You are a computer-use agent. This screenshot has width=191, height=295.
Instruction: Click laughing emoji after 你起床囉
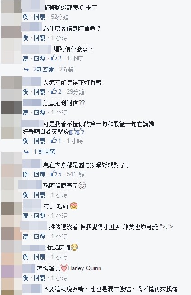click(x=74, y=248)
